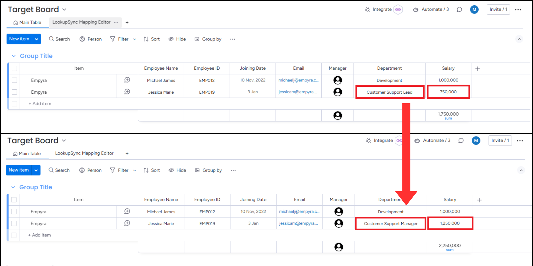The width and height of the screenshot is (533, 266).
Task: Collapse the header using the chevron in upper board
Action: [x=519, y=39]
